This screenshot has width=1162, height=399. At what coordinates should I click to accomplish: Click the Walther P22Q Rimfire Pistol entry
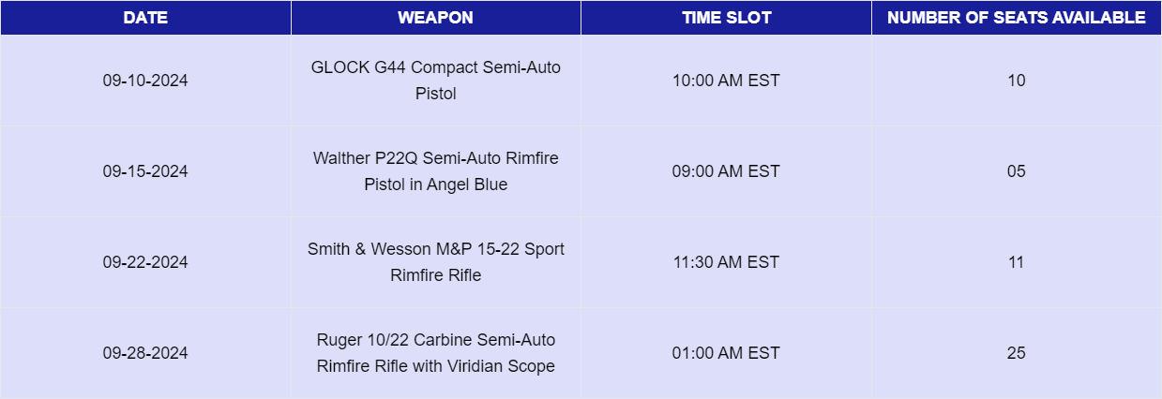click(436, 171)
